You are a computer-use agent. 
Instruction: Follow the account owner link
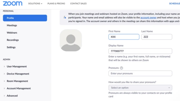148,17
